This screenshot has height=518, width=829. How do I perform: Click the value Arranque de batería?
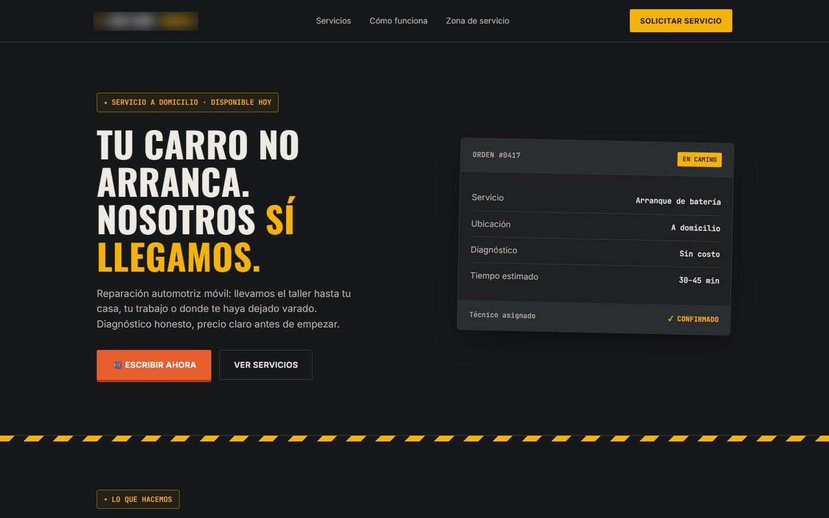pyautogui.click(x=678, y=201)
